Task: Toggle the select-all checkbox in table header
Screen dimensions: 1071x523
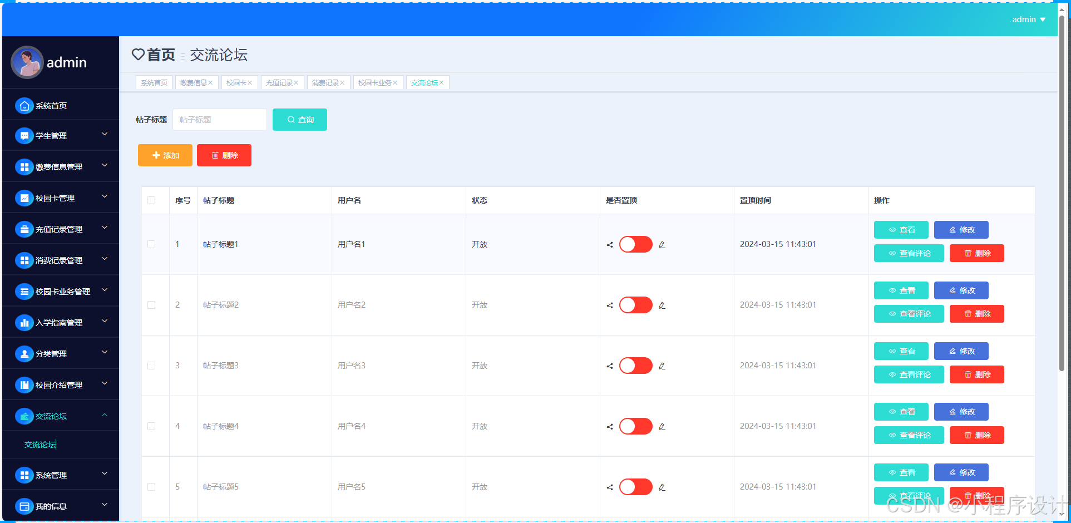Action: click(151, 200)
